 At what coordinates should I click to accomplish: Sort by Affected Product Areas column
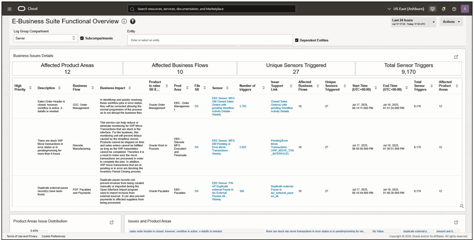pyautogui.click(x=456, y=86)
